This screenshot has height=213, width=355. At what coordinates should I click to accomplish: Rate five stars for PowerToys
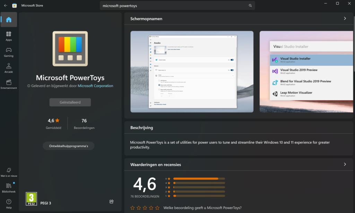157,208
